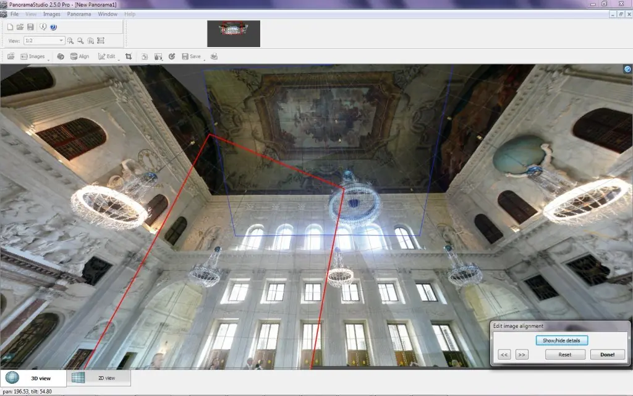The image size is (633, 396).
Task: Click the 'Edit image alignment' panel title
Action: 518,325
